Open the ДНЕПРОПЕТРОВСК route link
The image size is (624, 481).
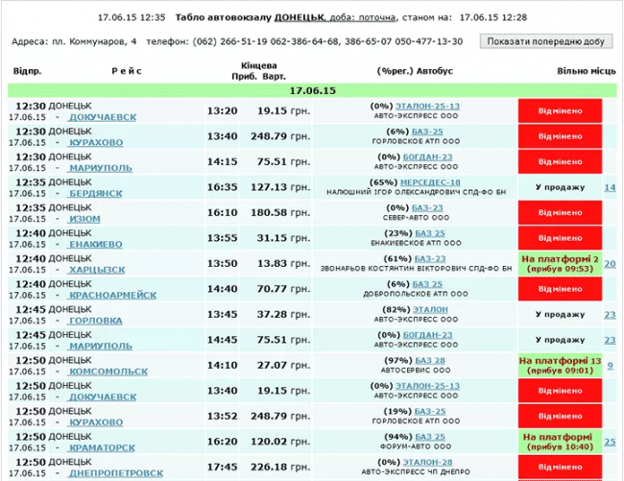click(x=116, y=472)
